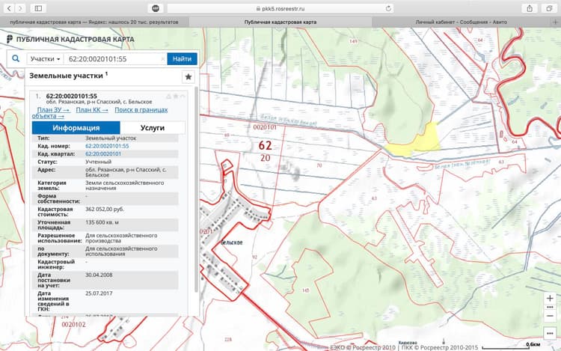Screen dimensions: 561x351
Task: Reload the page in Safari address bar
Action: [x=388, y=8]
